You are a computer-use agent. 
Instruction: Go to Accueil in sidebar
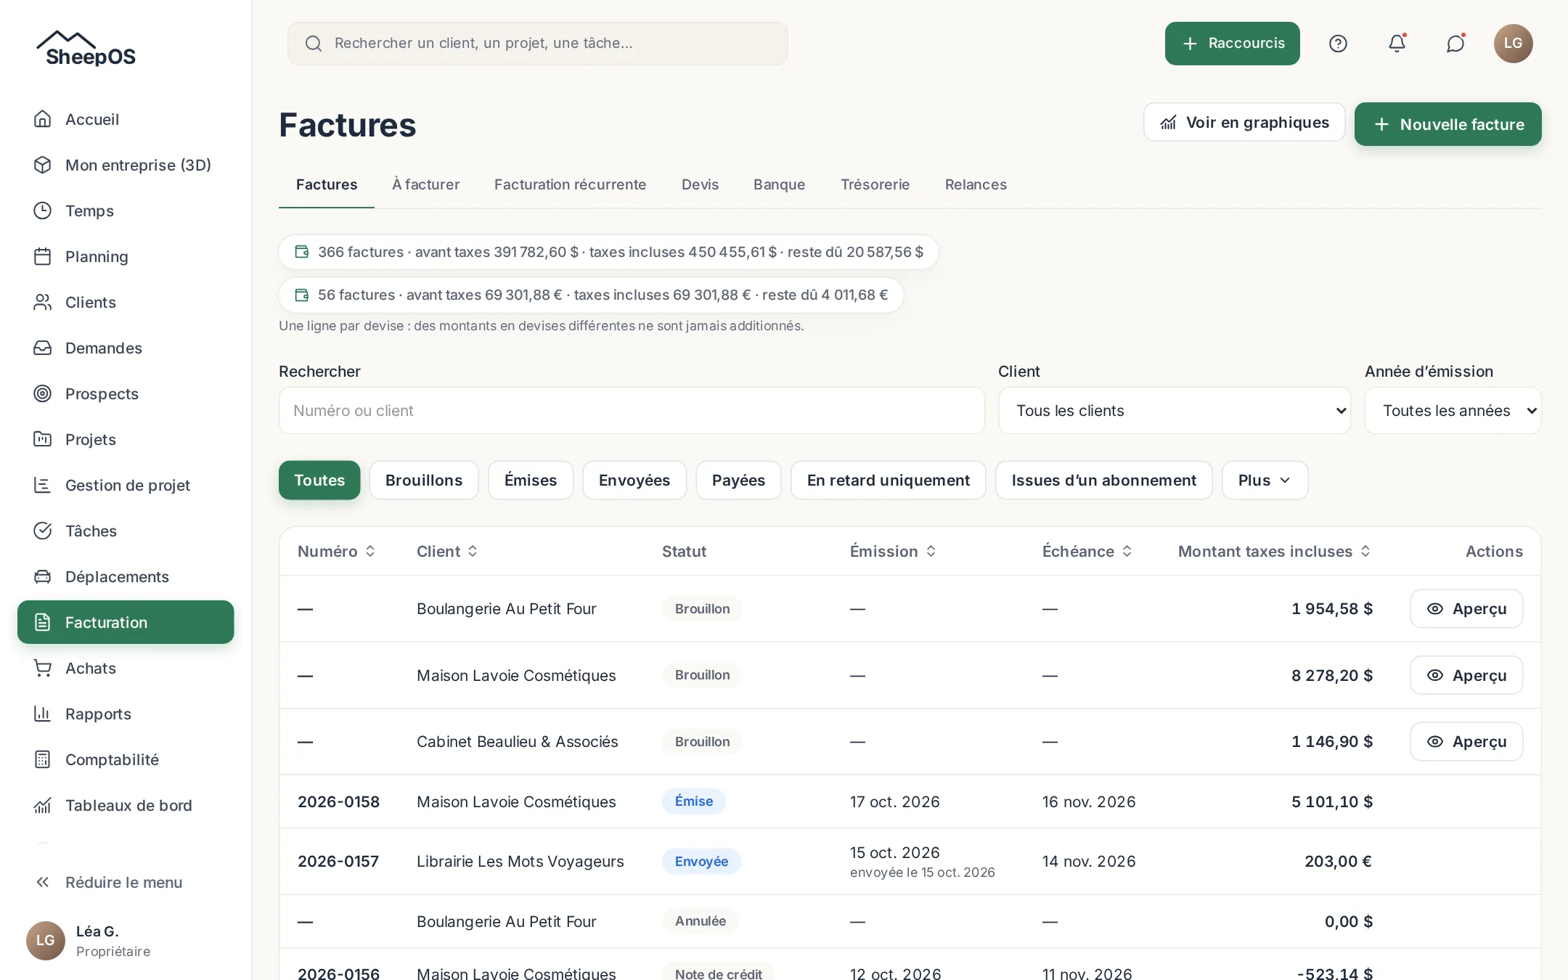(x=126, y=119)
